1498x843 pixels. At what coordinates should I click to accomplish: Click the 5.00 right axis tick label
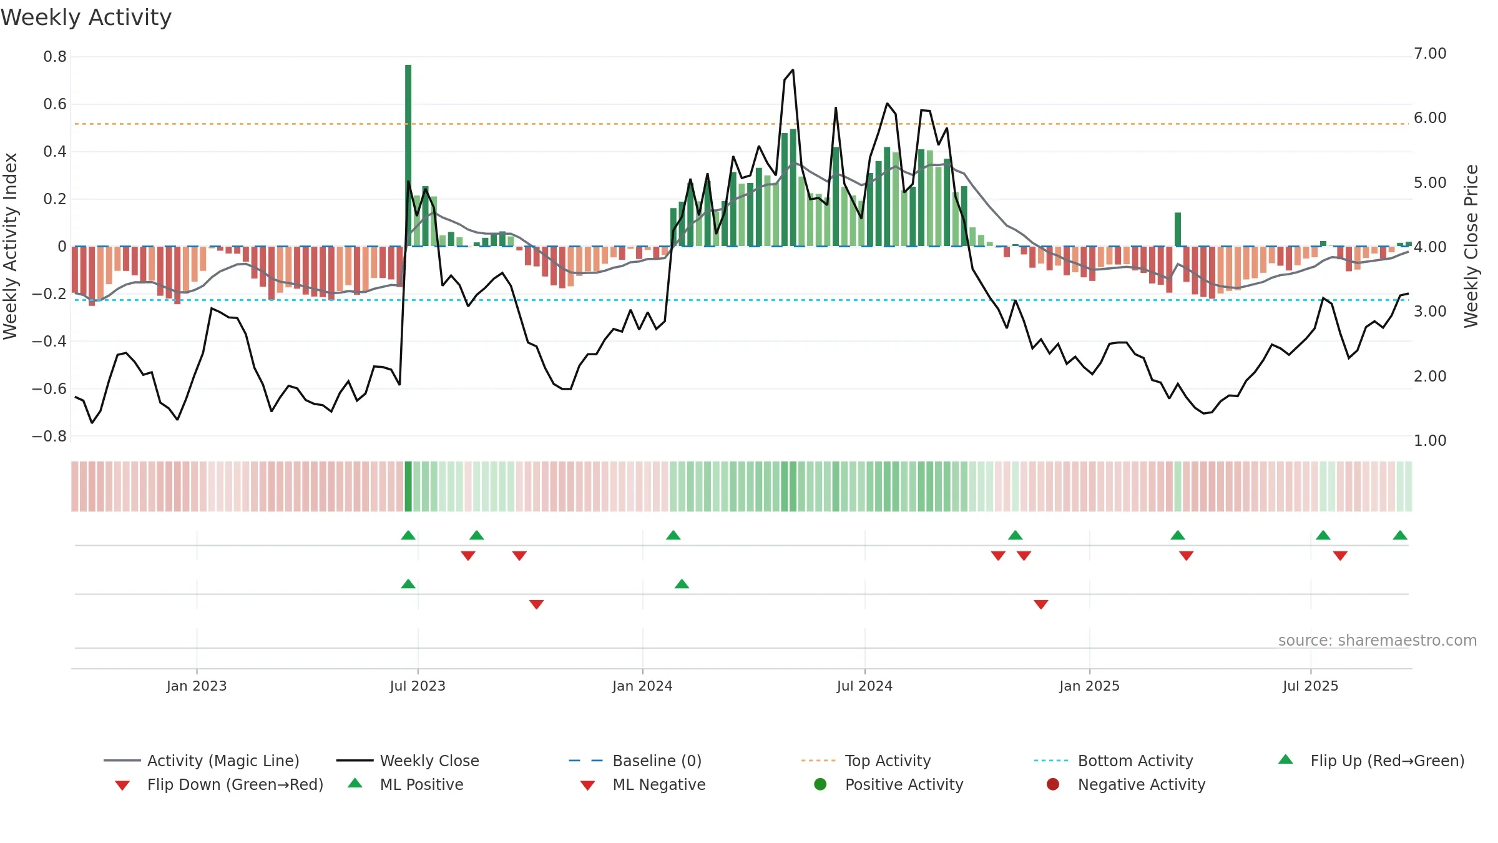tap(1430, 183)
